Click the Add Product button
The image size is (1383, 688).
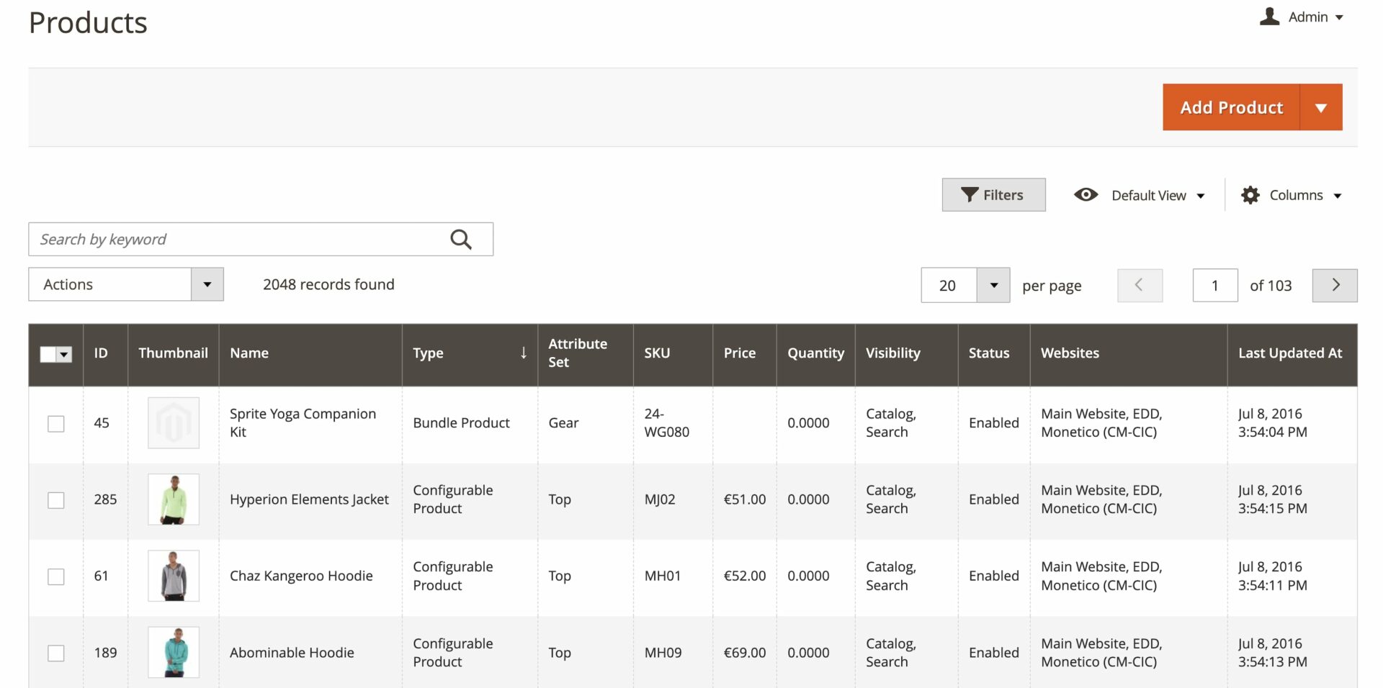[1231, 107]
